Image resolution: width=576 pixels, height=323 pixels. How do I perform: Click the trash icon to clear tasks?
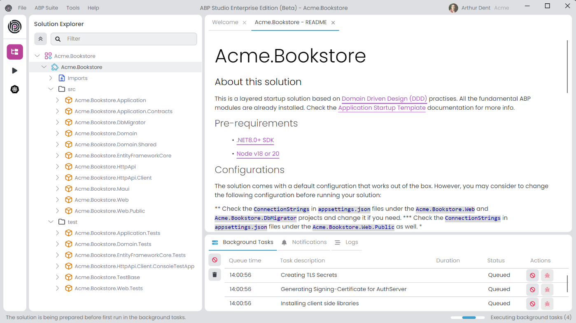(x=215, y=275)
